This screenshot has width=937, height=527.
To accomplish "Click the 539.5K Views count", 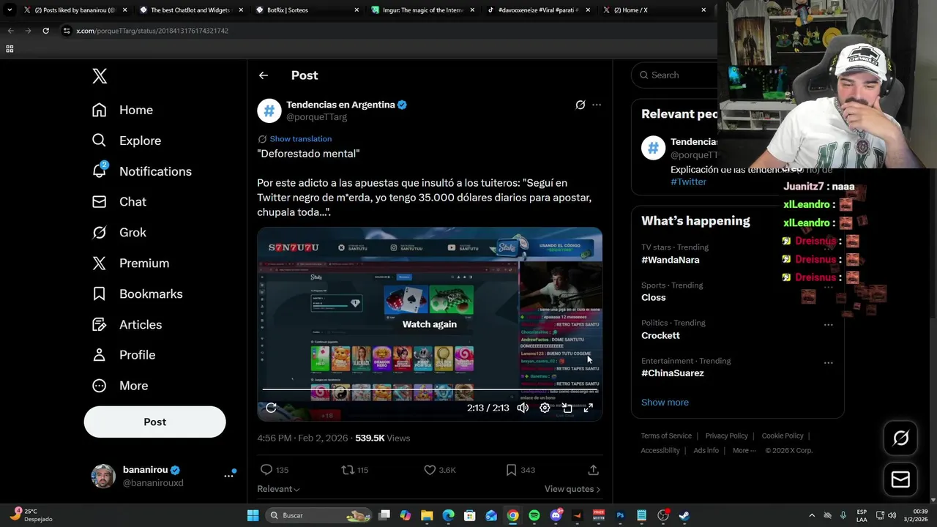I will [382, 438].
